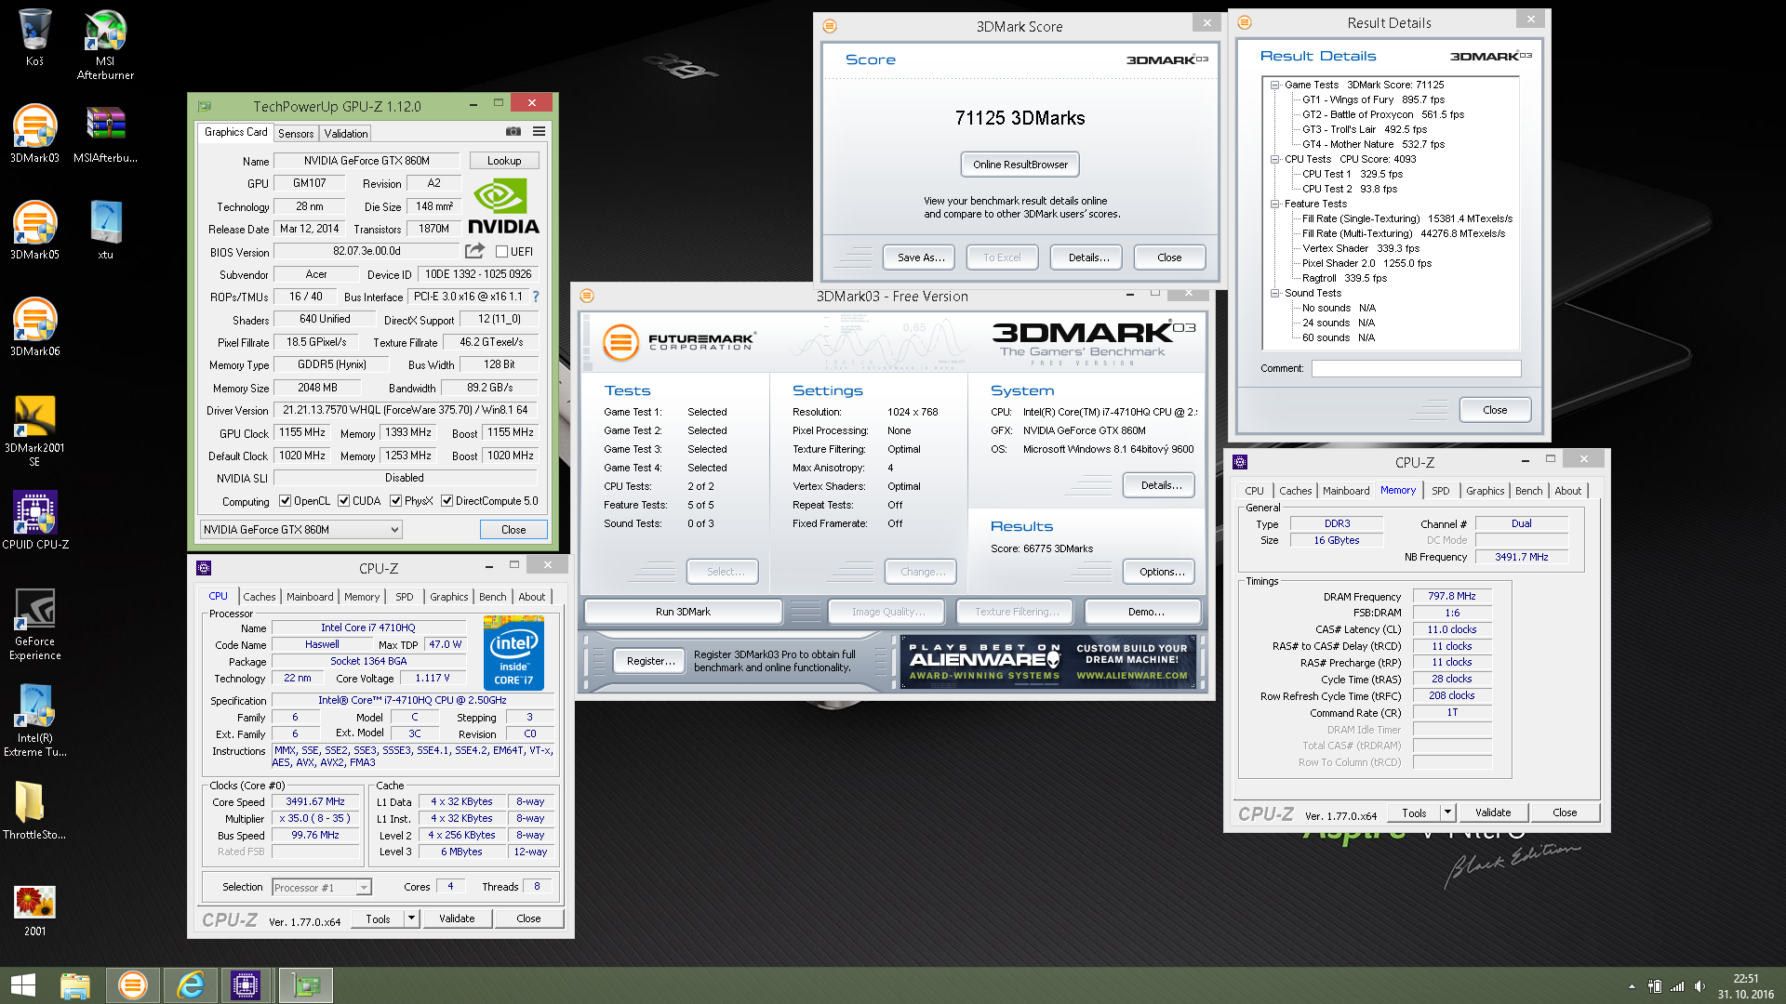Screen dimensions: 1786x1004
Task: Click the Alienware advertisement banner
Action: (1048, 662)
